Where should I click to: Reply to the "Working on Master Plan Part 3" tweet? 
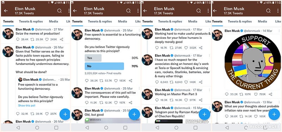[x=157, y=100]
